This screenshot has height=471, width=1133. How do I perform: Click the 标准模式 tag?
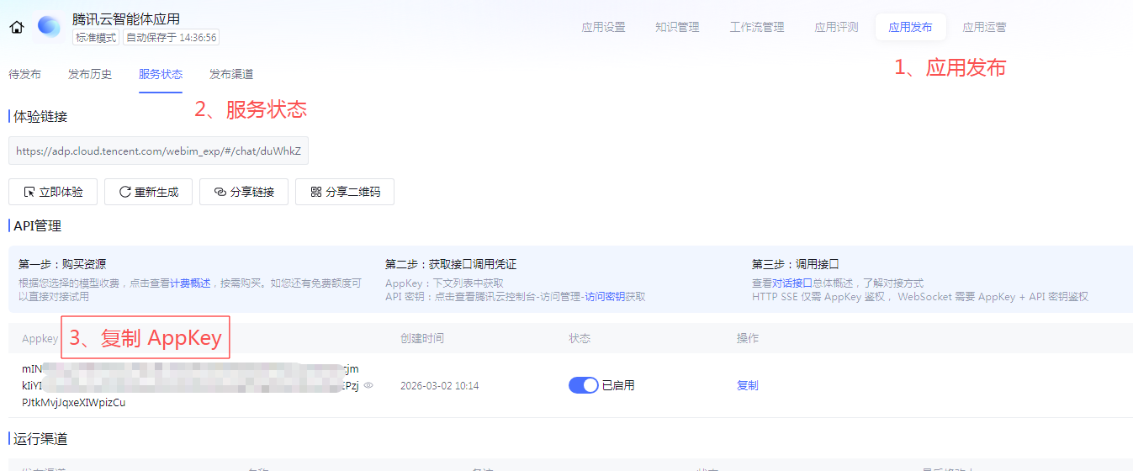(x=97, y=37)
